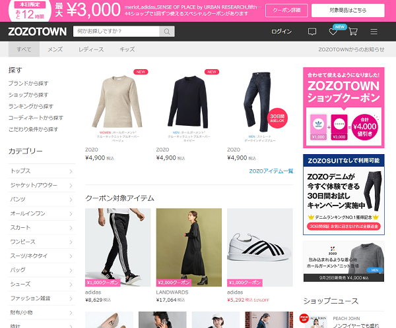Open the ファッション雑貨 category

pyautogui.click(x=42, y=298)
